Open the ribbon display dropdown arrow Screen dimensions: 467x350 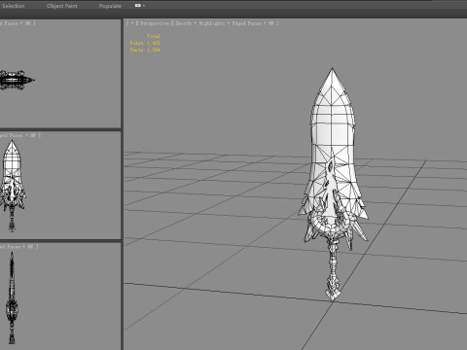pos(144,6)
